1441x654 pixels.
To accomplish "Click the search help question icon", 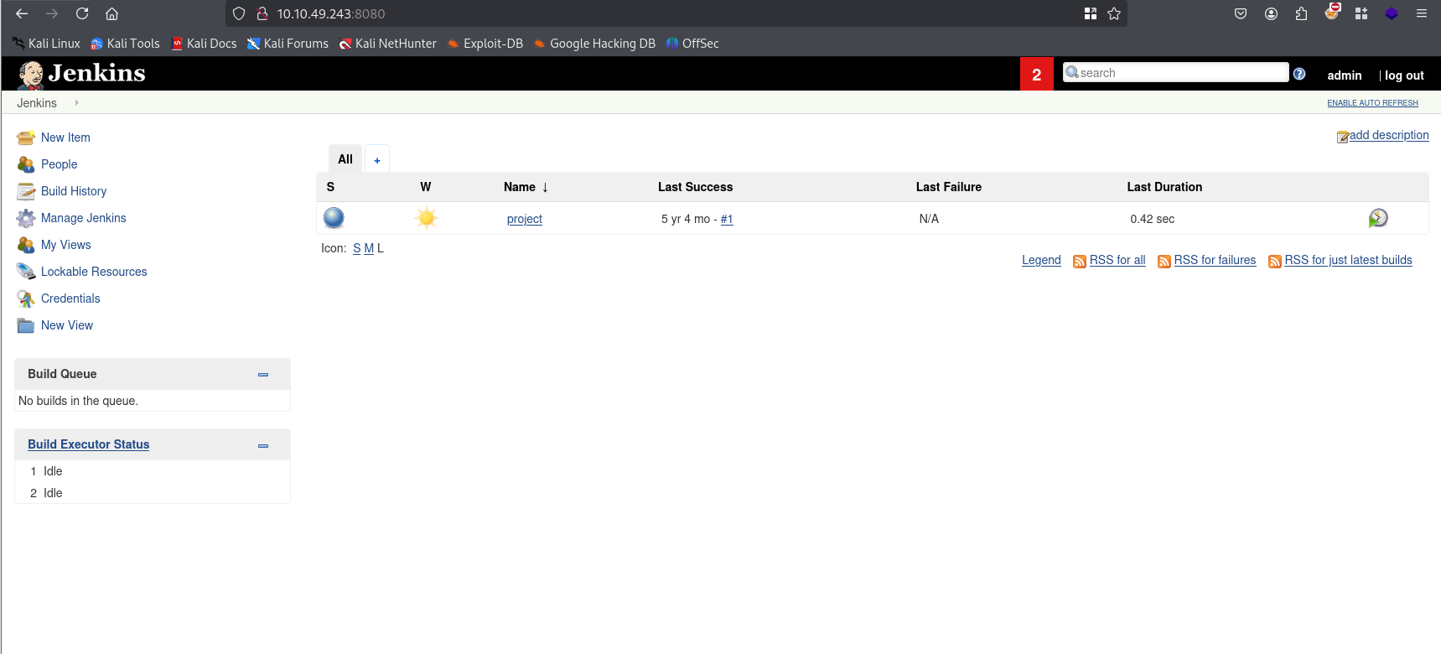I will (x=1299, y=74).
